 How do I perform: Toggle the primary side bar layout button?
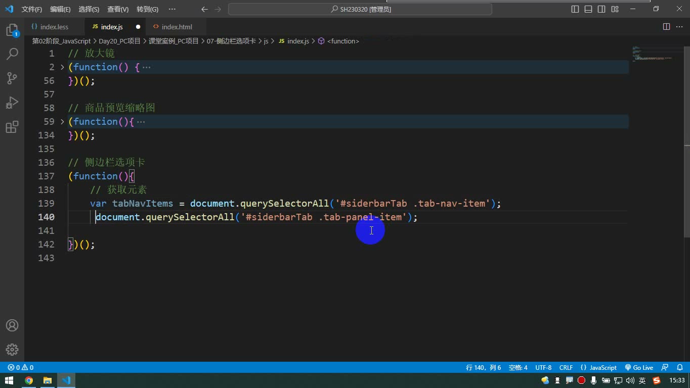575,9
